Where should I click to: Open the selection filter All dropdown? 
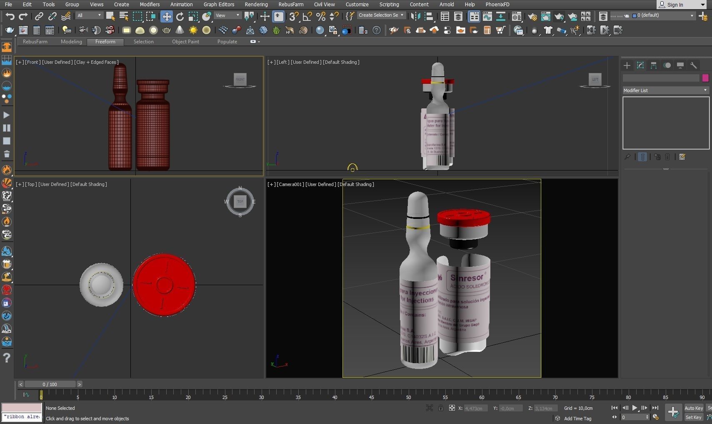tap(89, 15)
